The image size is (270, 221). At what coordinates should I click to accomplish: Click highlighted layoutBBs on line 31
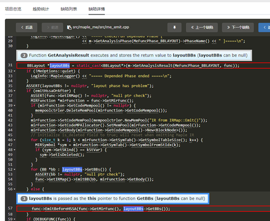[x=59, y=66]
